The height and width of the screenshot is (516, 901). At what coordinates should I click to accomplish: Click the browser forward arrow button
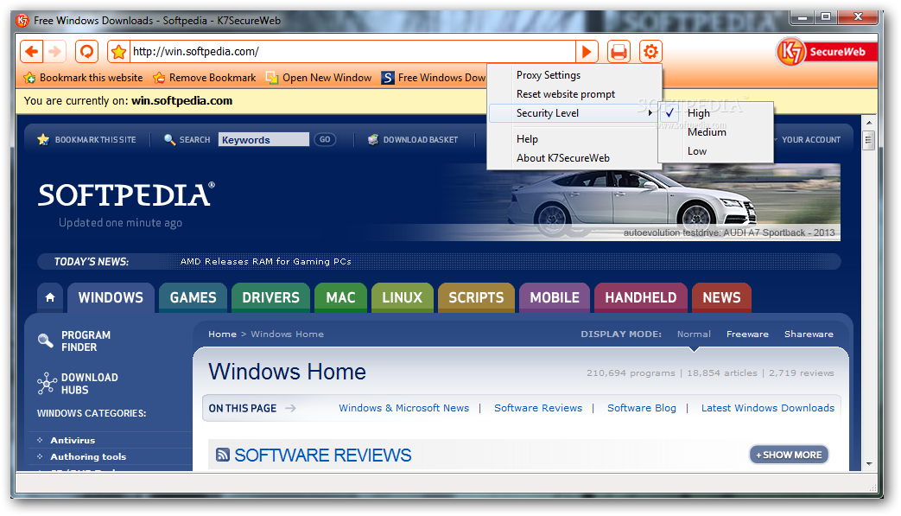(x=54, y=52)
